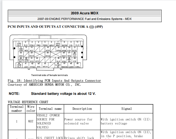The height and width of the screenshot is (139, 176).
Task: Click pin 12 'MCS' in connector diagram
Action: 26,49
